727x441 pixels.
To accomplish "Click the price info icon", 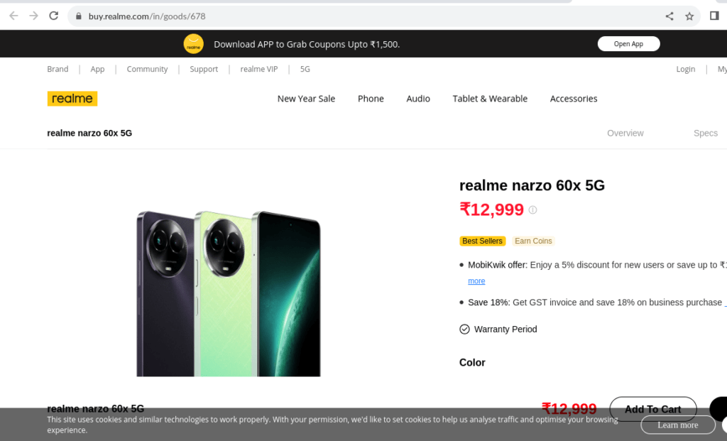I will (532, 210).
